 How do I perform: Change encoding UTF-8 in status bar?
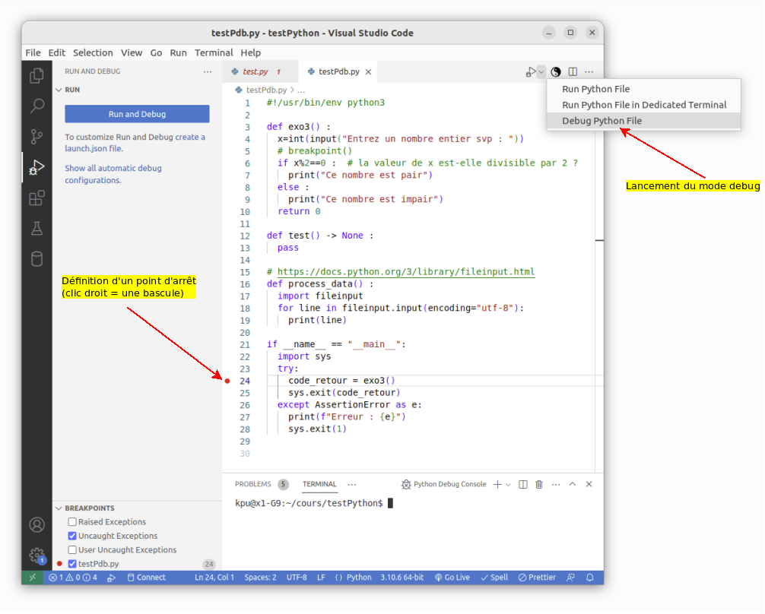coord(297,578)
